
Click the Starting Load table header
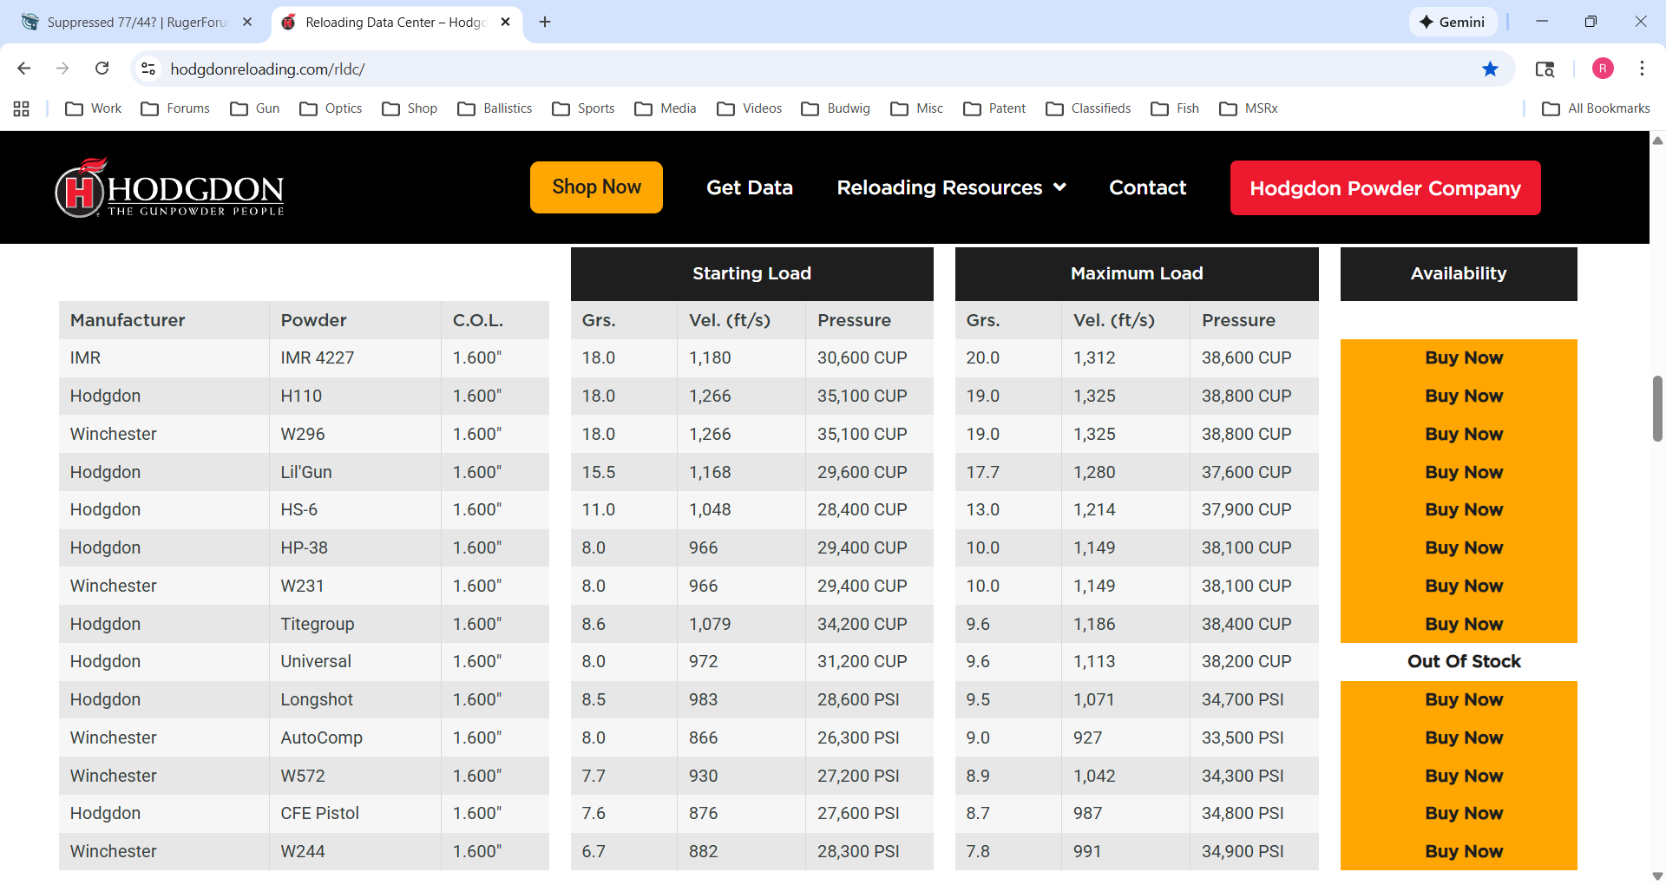click(x=751, y=274)
